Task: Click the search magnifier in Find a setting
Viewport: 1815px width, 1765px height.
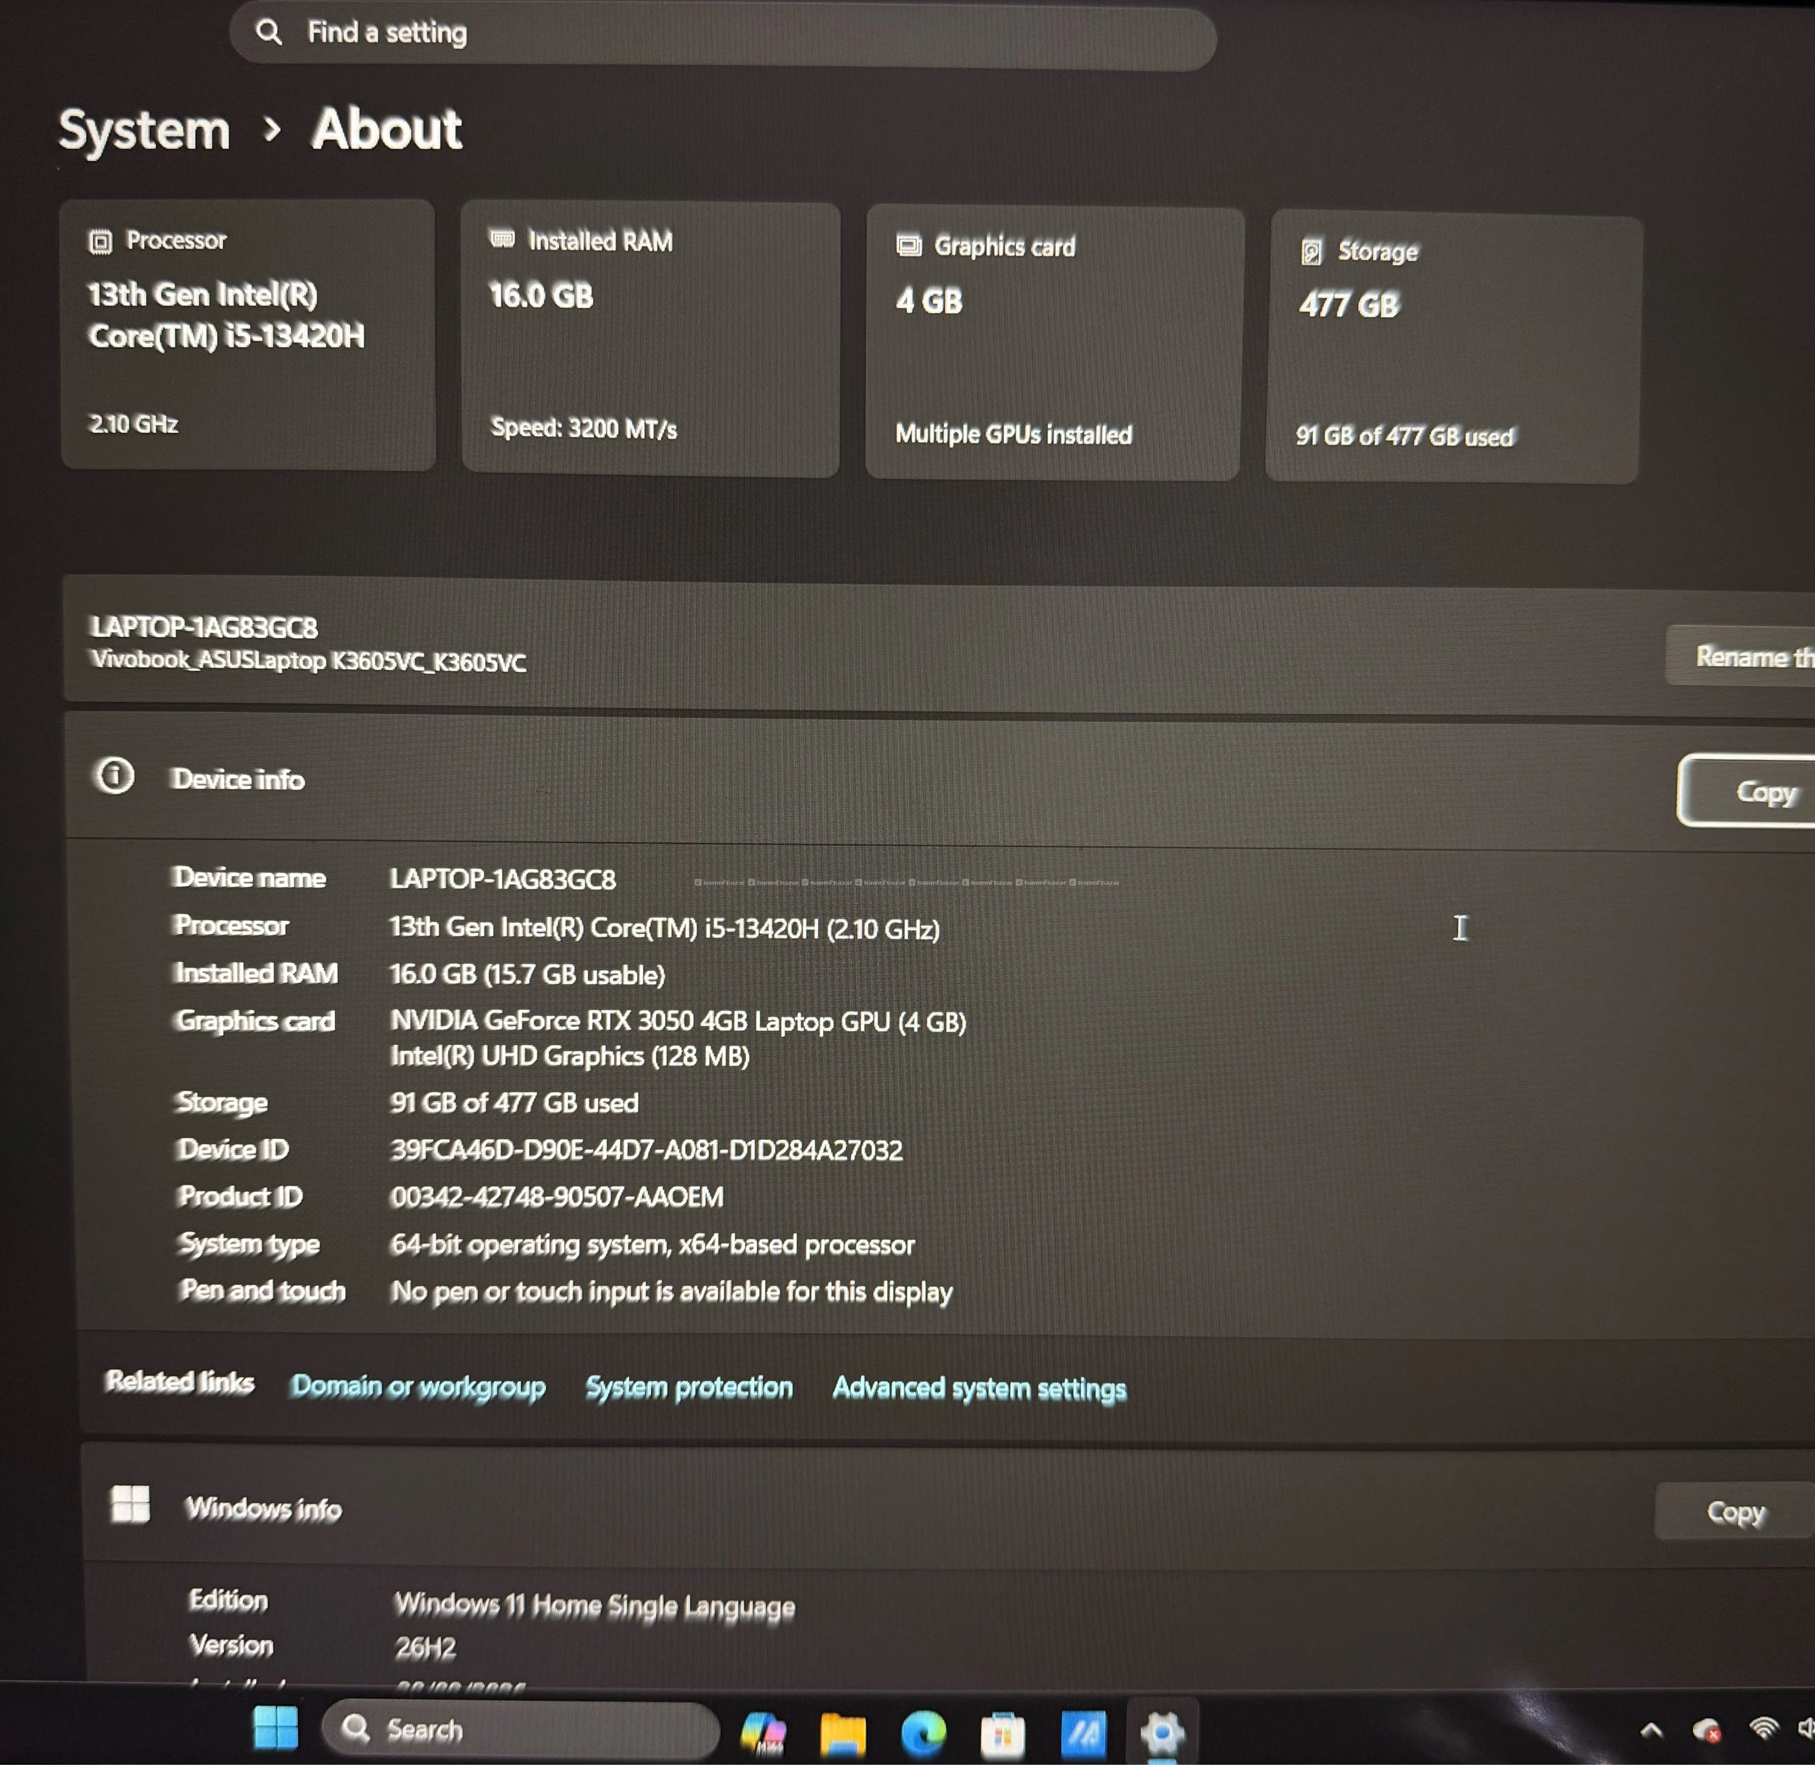Action: [269, 33]
